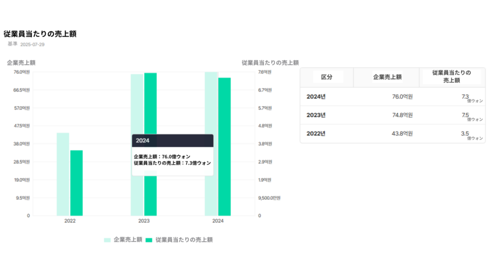The height and width of the screenshot is (276, 491).
Task: Click the 企業売上額 legend label text
Action: pos(128,240)
